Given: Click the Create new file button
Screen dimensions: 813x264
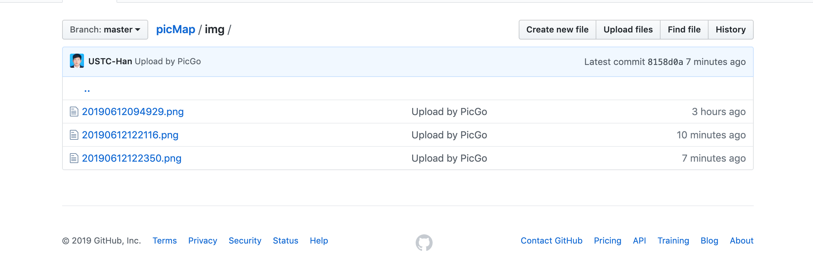Looking at the screenshot, I should coord(557,30).
